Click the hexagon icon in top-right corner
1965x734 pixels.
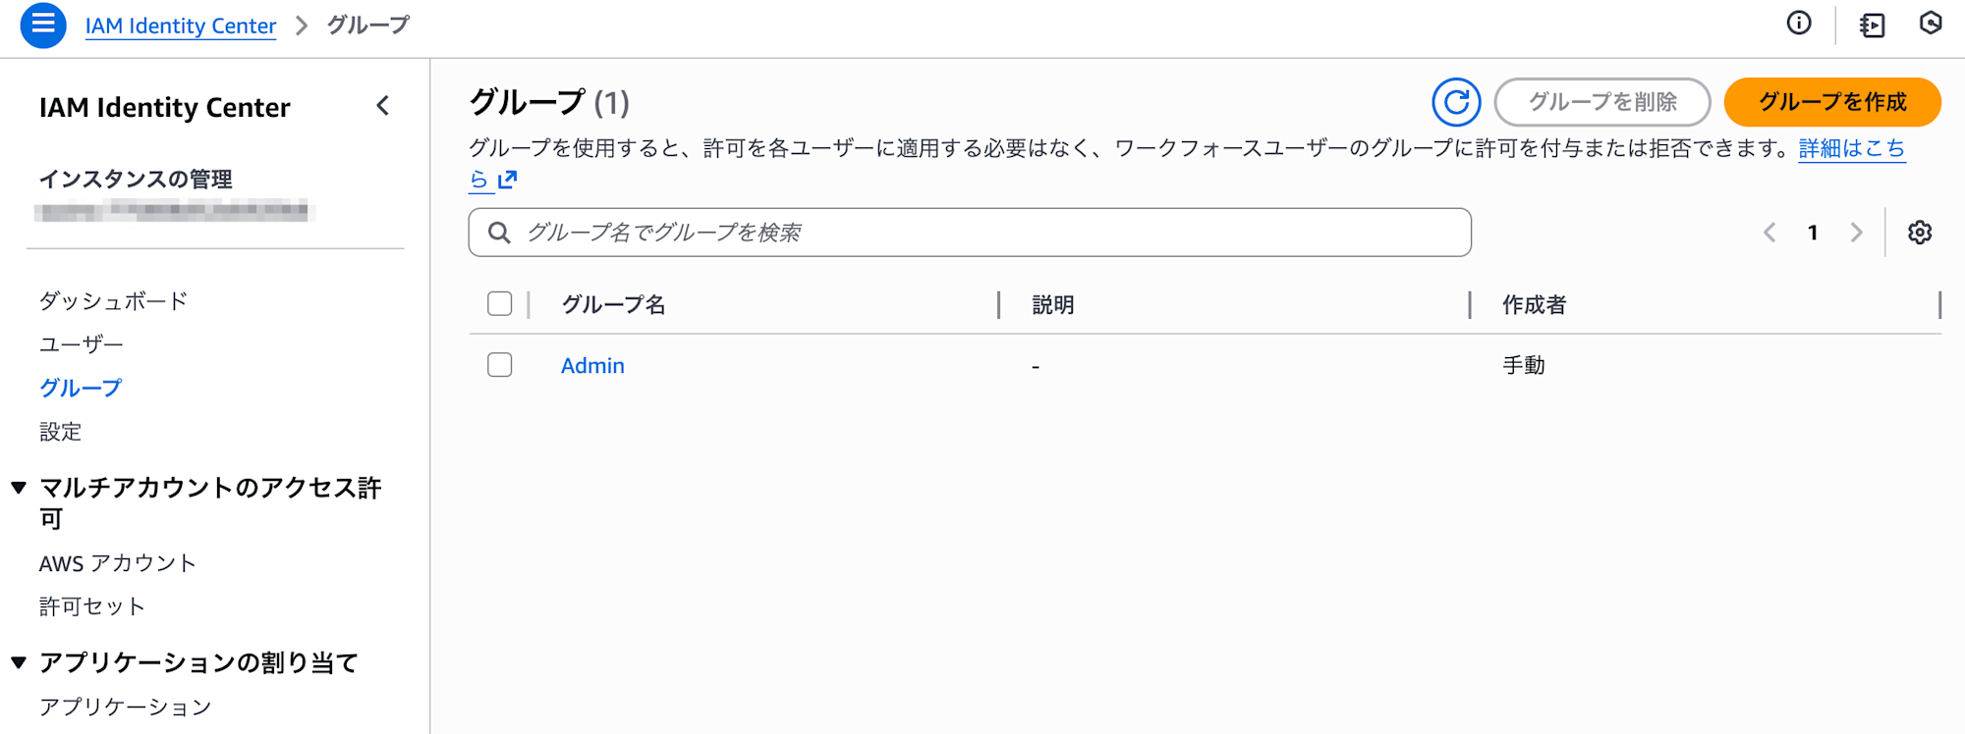(x=1931, y=24)
